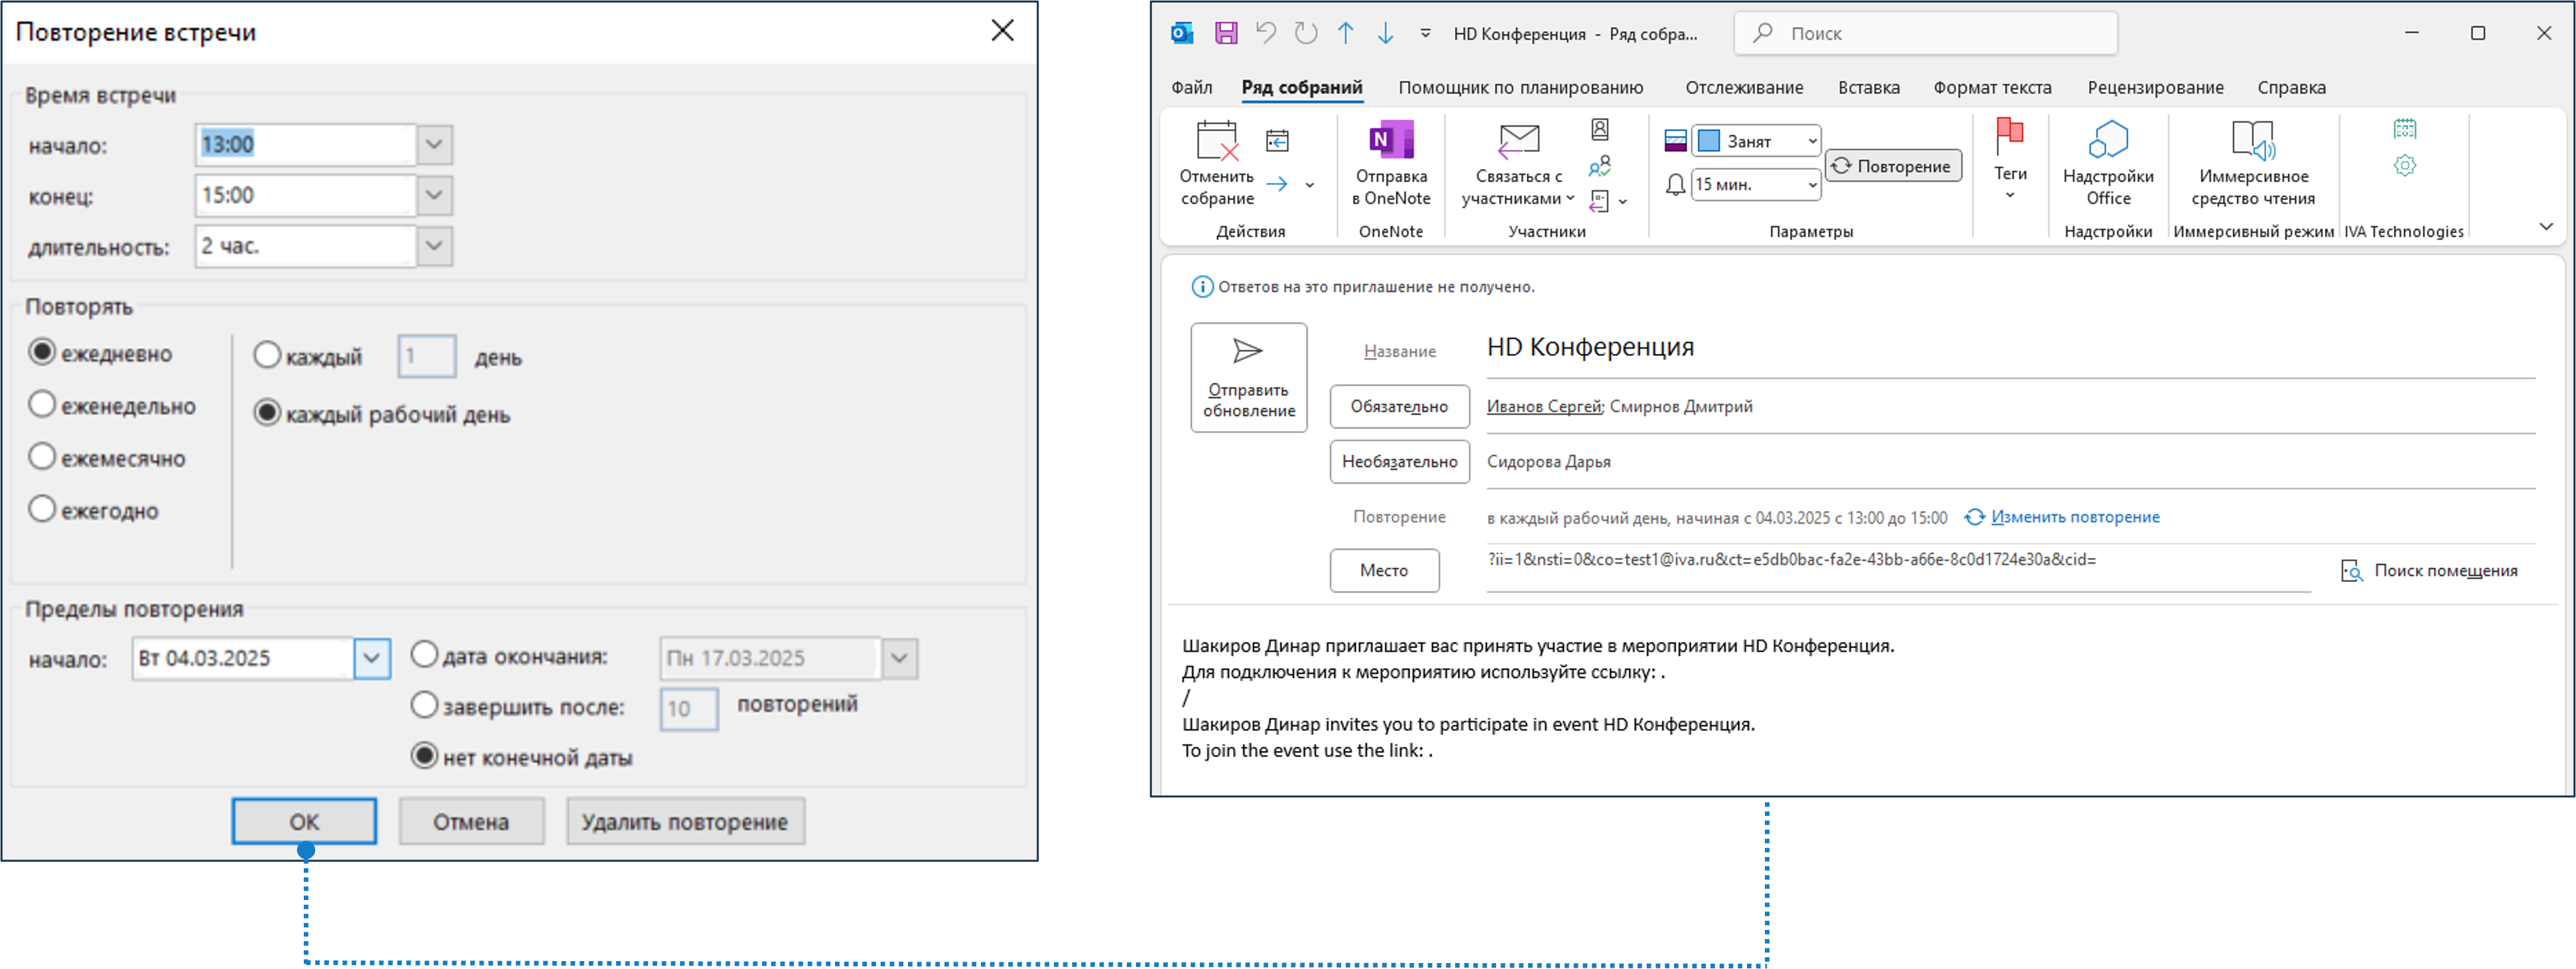
Task: Choose the завершить после radio option
Action: (x=425, y=705)
